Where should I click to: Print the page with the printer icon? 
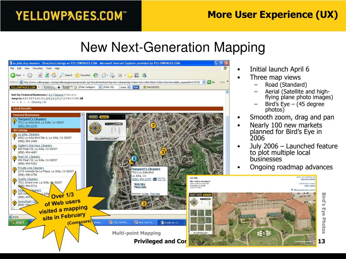pyautogui.click(x=112, y=75)
